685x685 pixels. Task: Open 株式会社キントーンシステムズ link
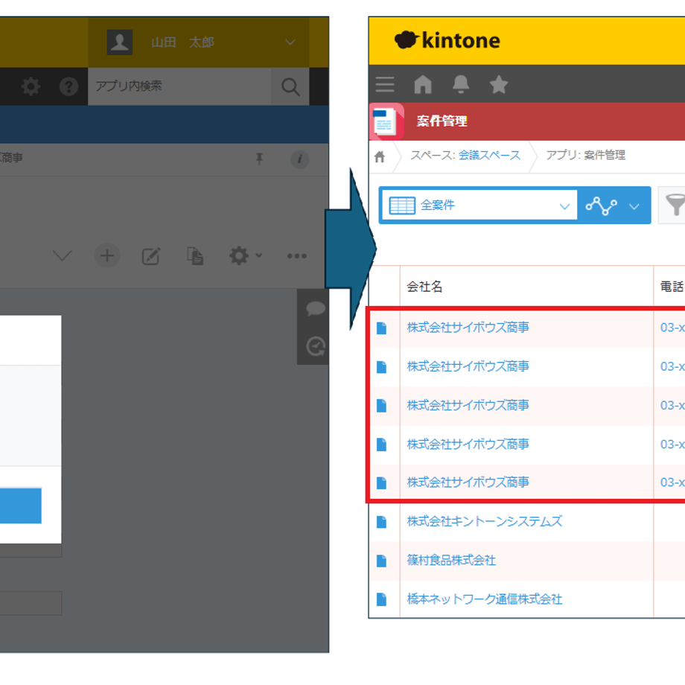[x=485, y=522]
